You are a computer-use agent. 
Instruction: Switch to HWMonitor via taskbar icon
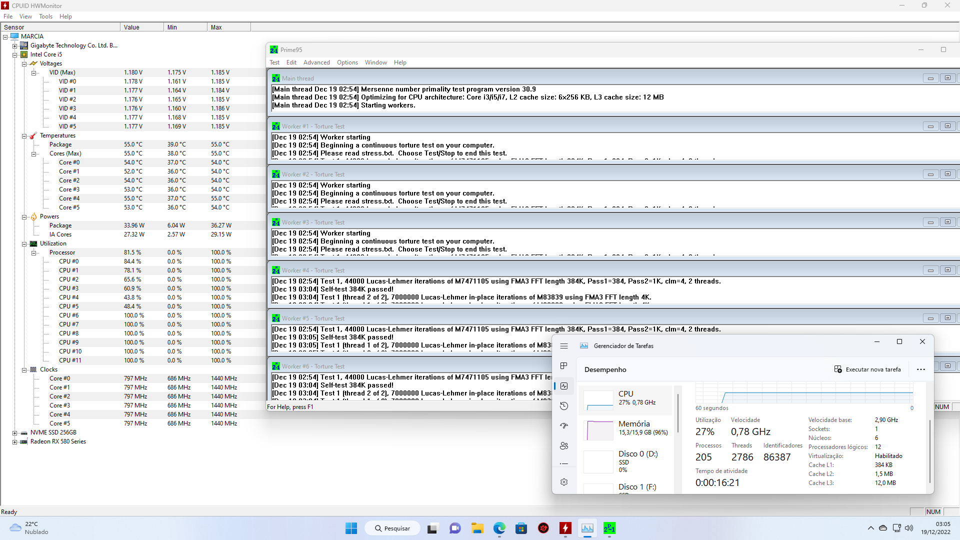pos(565,528)
